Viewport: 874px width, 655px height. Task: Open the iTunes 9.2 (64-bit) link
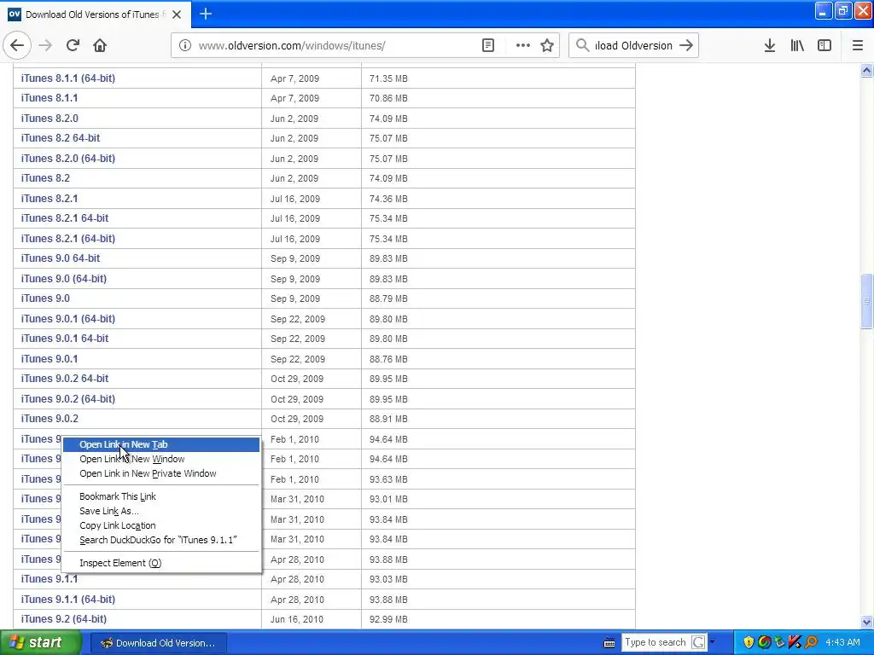point(63,619)
